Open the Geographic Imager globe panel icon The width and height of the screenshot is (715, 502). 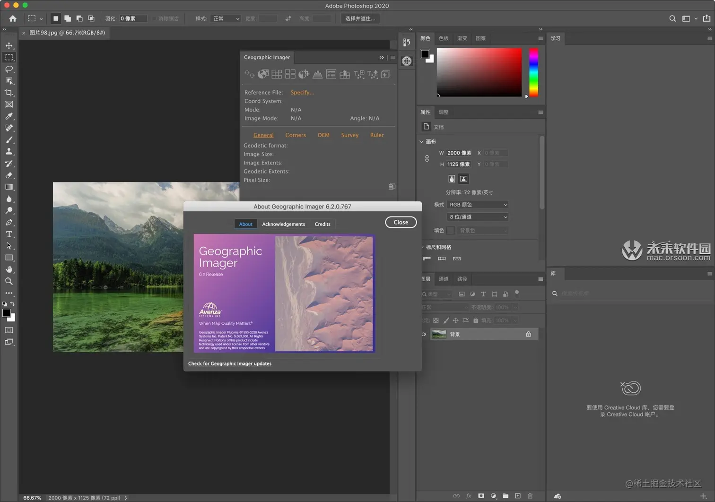(407, 61)
